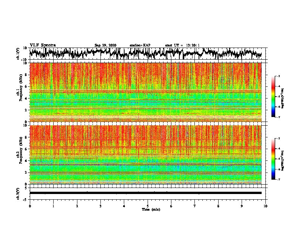Click the time axis tick label "1"
This screenshot has height=231, width=299.
tap(53, 206)
